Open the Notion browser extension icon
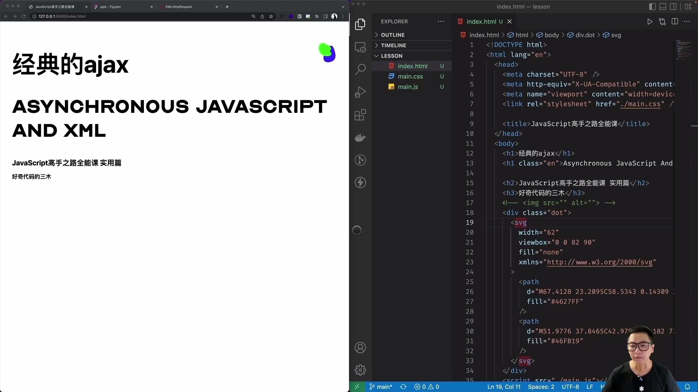The image size is (698, 392). [299, 16]
